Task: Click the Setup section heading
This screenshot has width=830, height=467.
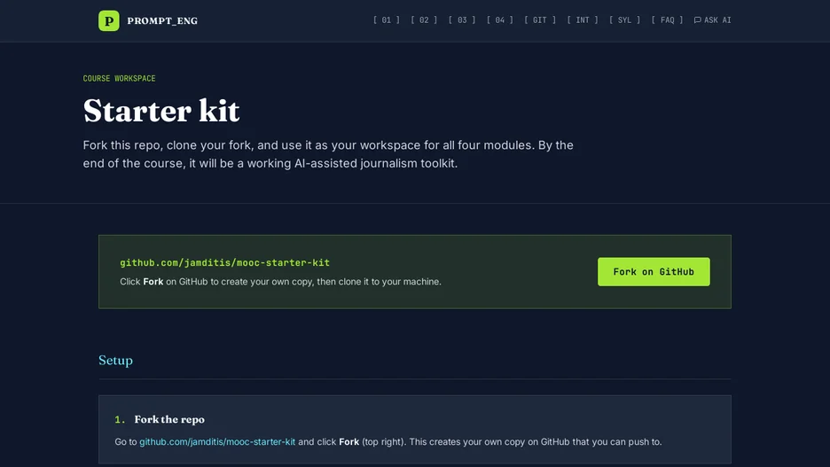Action: pyautogui.click(x=115, y=360)
